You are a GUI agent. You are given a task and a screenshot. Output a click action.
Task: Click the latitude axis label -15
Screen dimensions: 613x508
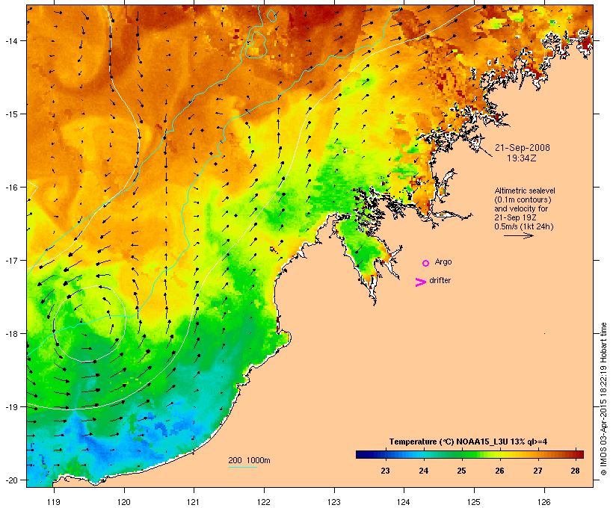[x=10, y=114]
